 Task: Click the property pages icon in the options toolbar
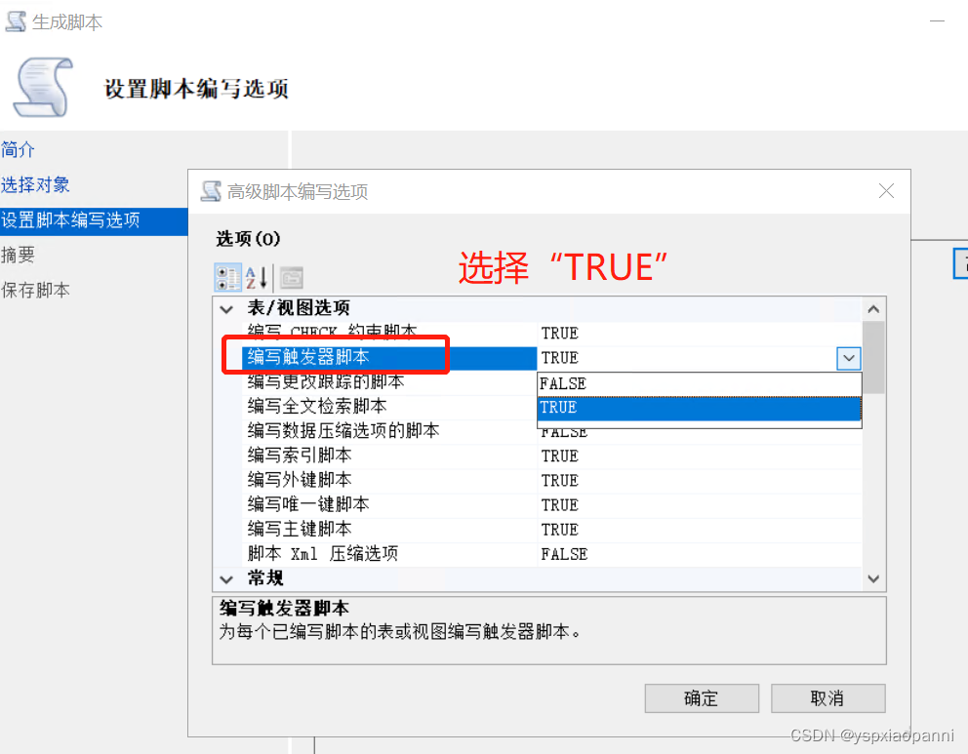coord(291,277)
